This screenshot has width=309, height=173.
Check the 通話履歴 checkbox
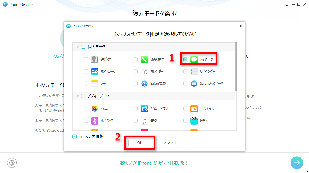(x=135, y=59)
